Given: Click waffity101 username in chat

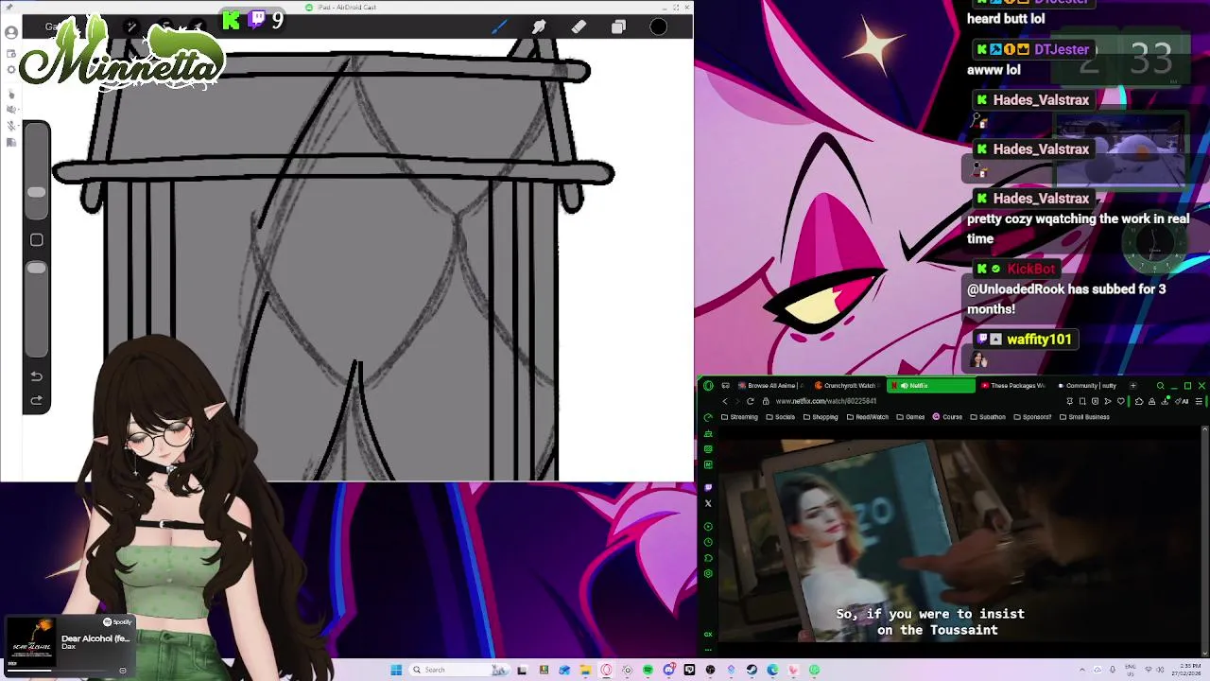Looking at the screenshot, I should tap(1039, 339).
